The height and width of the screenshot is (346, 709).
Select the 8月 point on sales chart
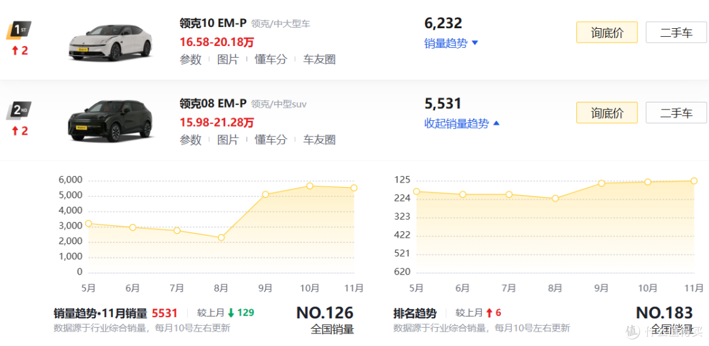coord(221,238)
